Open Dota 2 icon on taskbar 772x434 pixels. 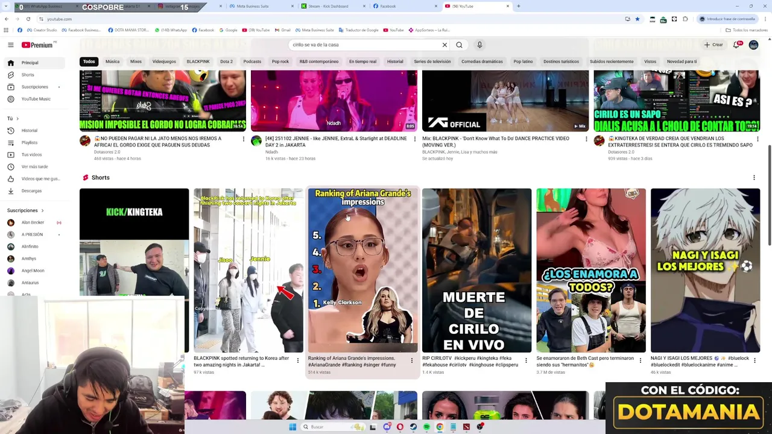pos(466,427)
